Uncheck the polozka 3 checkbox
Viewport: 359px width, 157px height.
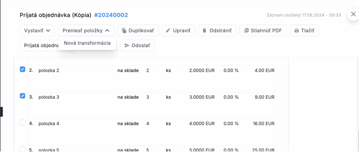click(x=22, y=96)
